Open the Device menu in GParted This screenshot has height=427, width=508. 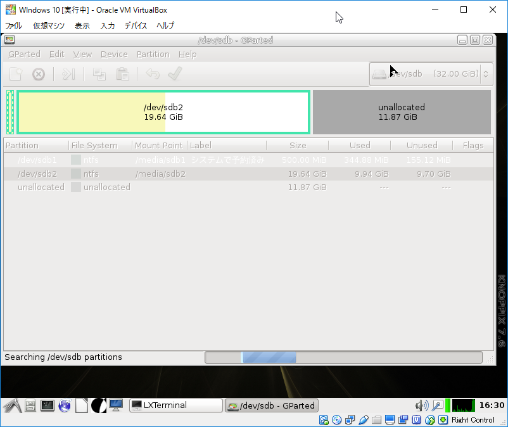[114, 54]
